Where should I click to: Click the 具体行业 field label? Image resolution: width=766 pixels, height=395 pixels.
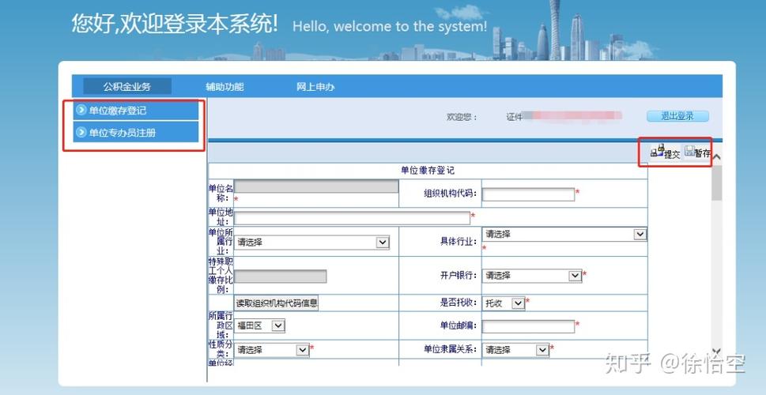[458, 241]
